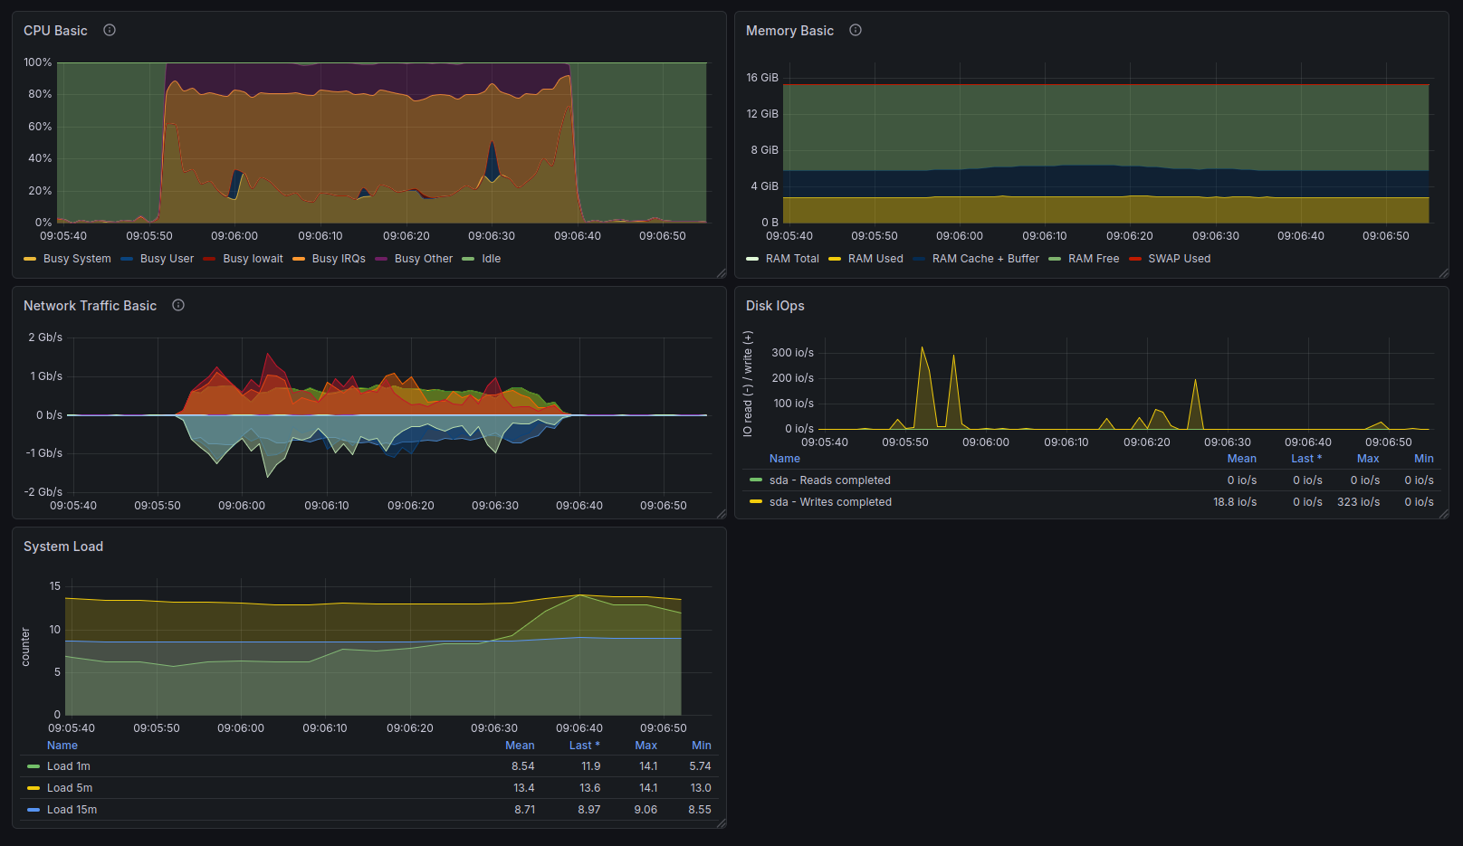Click the 18.8 io/s mean value

coord(1235,502)
